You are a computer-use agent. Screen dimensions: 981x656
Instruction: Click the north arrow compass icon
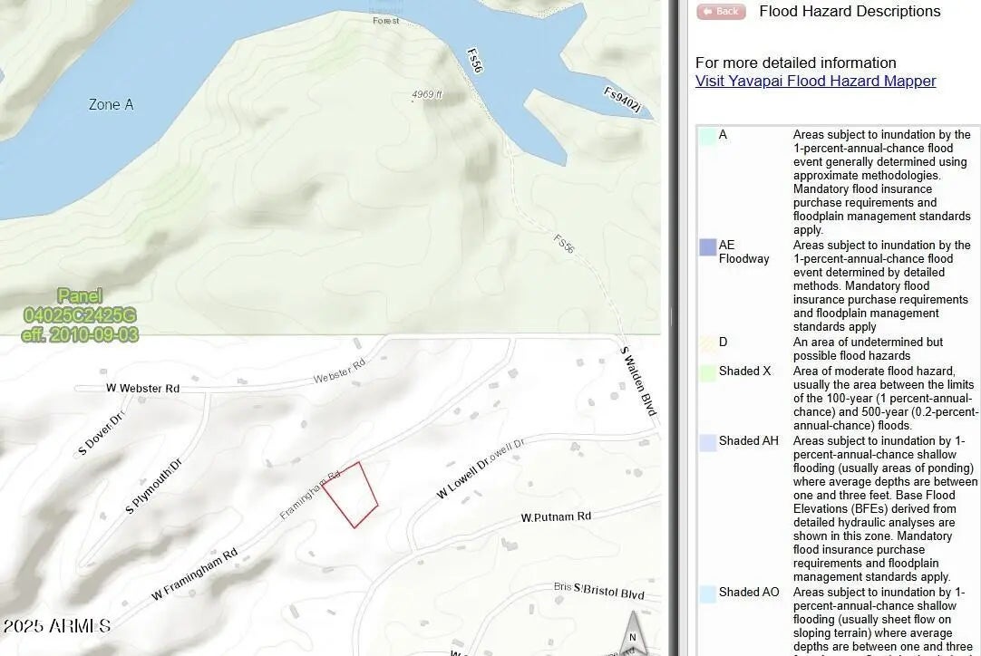click(635, 633)
